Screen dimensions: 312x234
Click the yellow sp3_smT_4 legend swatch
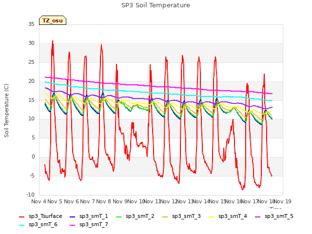(x=211, y=216)
